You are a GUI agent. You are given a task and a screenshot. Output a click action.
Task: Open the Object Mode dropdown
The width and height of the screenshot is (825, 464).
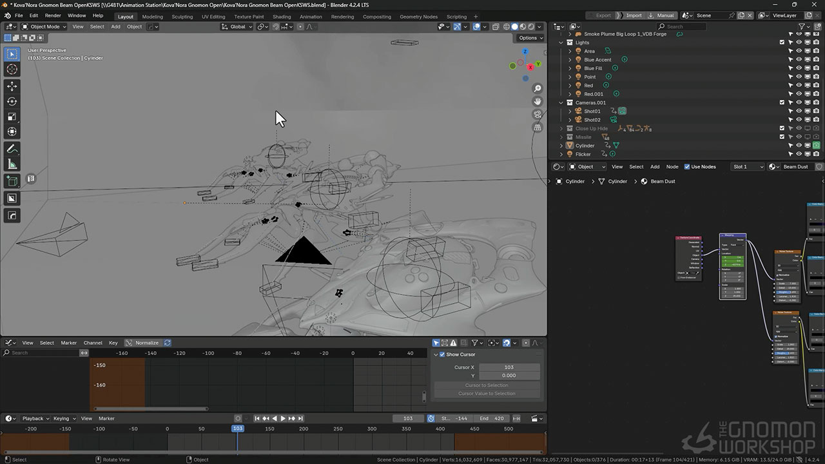(x=44, y=26)
